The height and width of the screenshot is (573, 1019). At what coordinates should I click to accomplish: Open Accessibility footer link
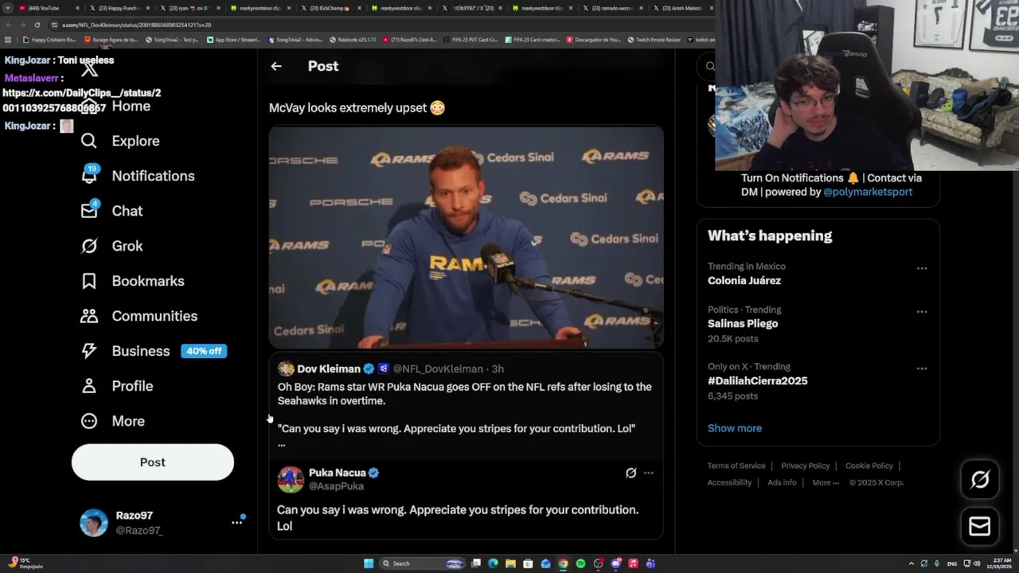[729, 482]
